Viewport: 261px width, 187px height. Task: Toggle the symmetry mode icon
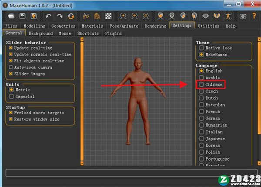click(x=146, y=16)
